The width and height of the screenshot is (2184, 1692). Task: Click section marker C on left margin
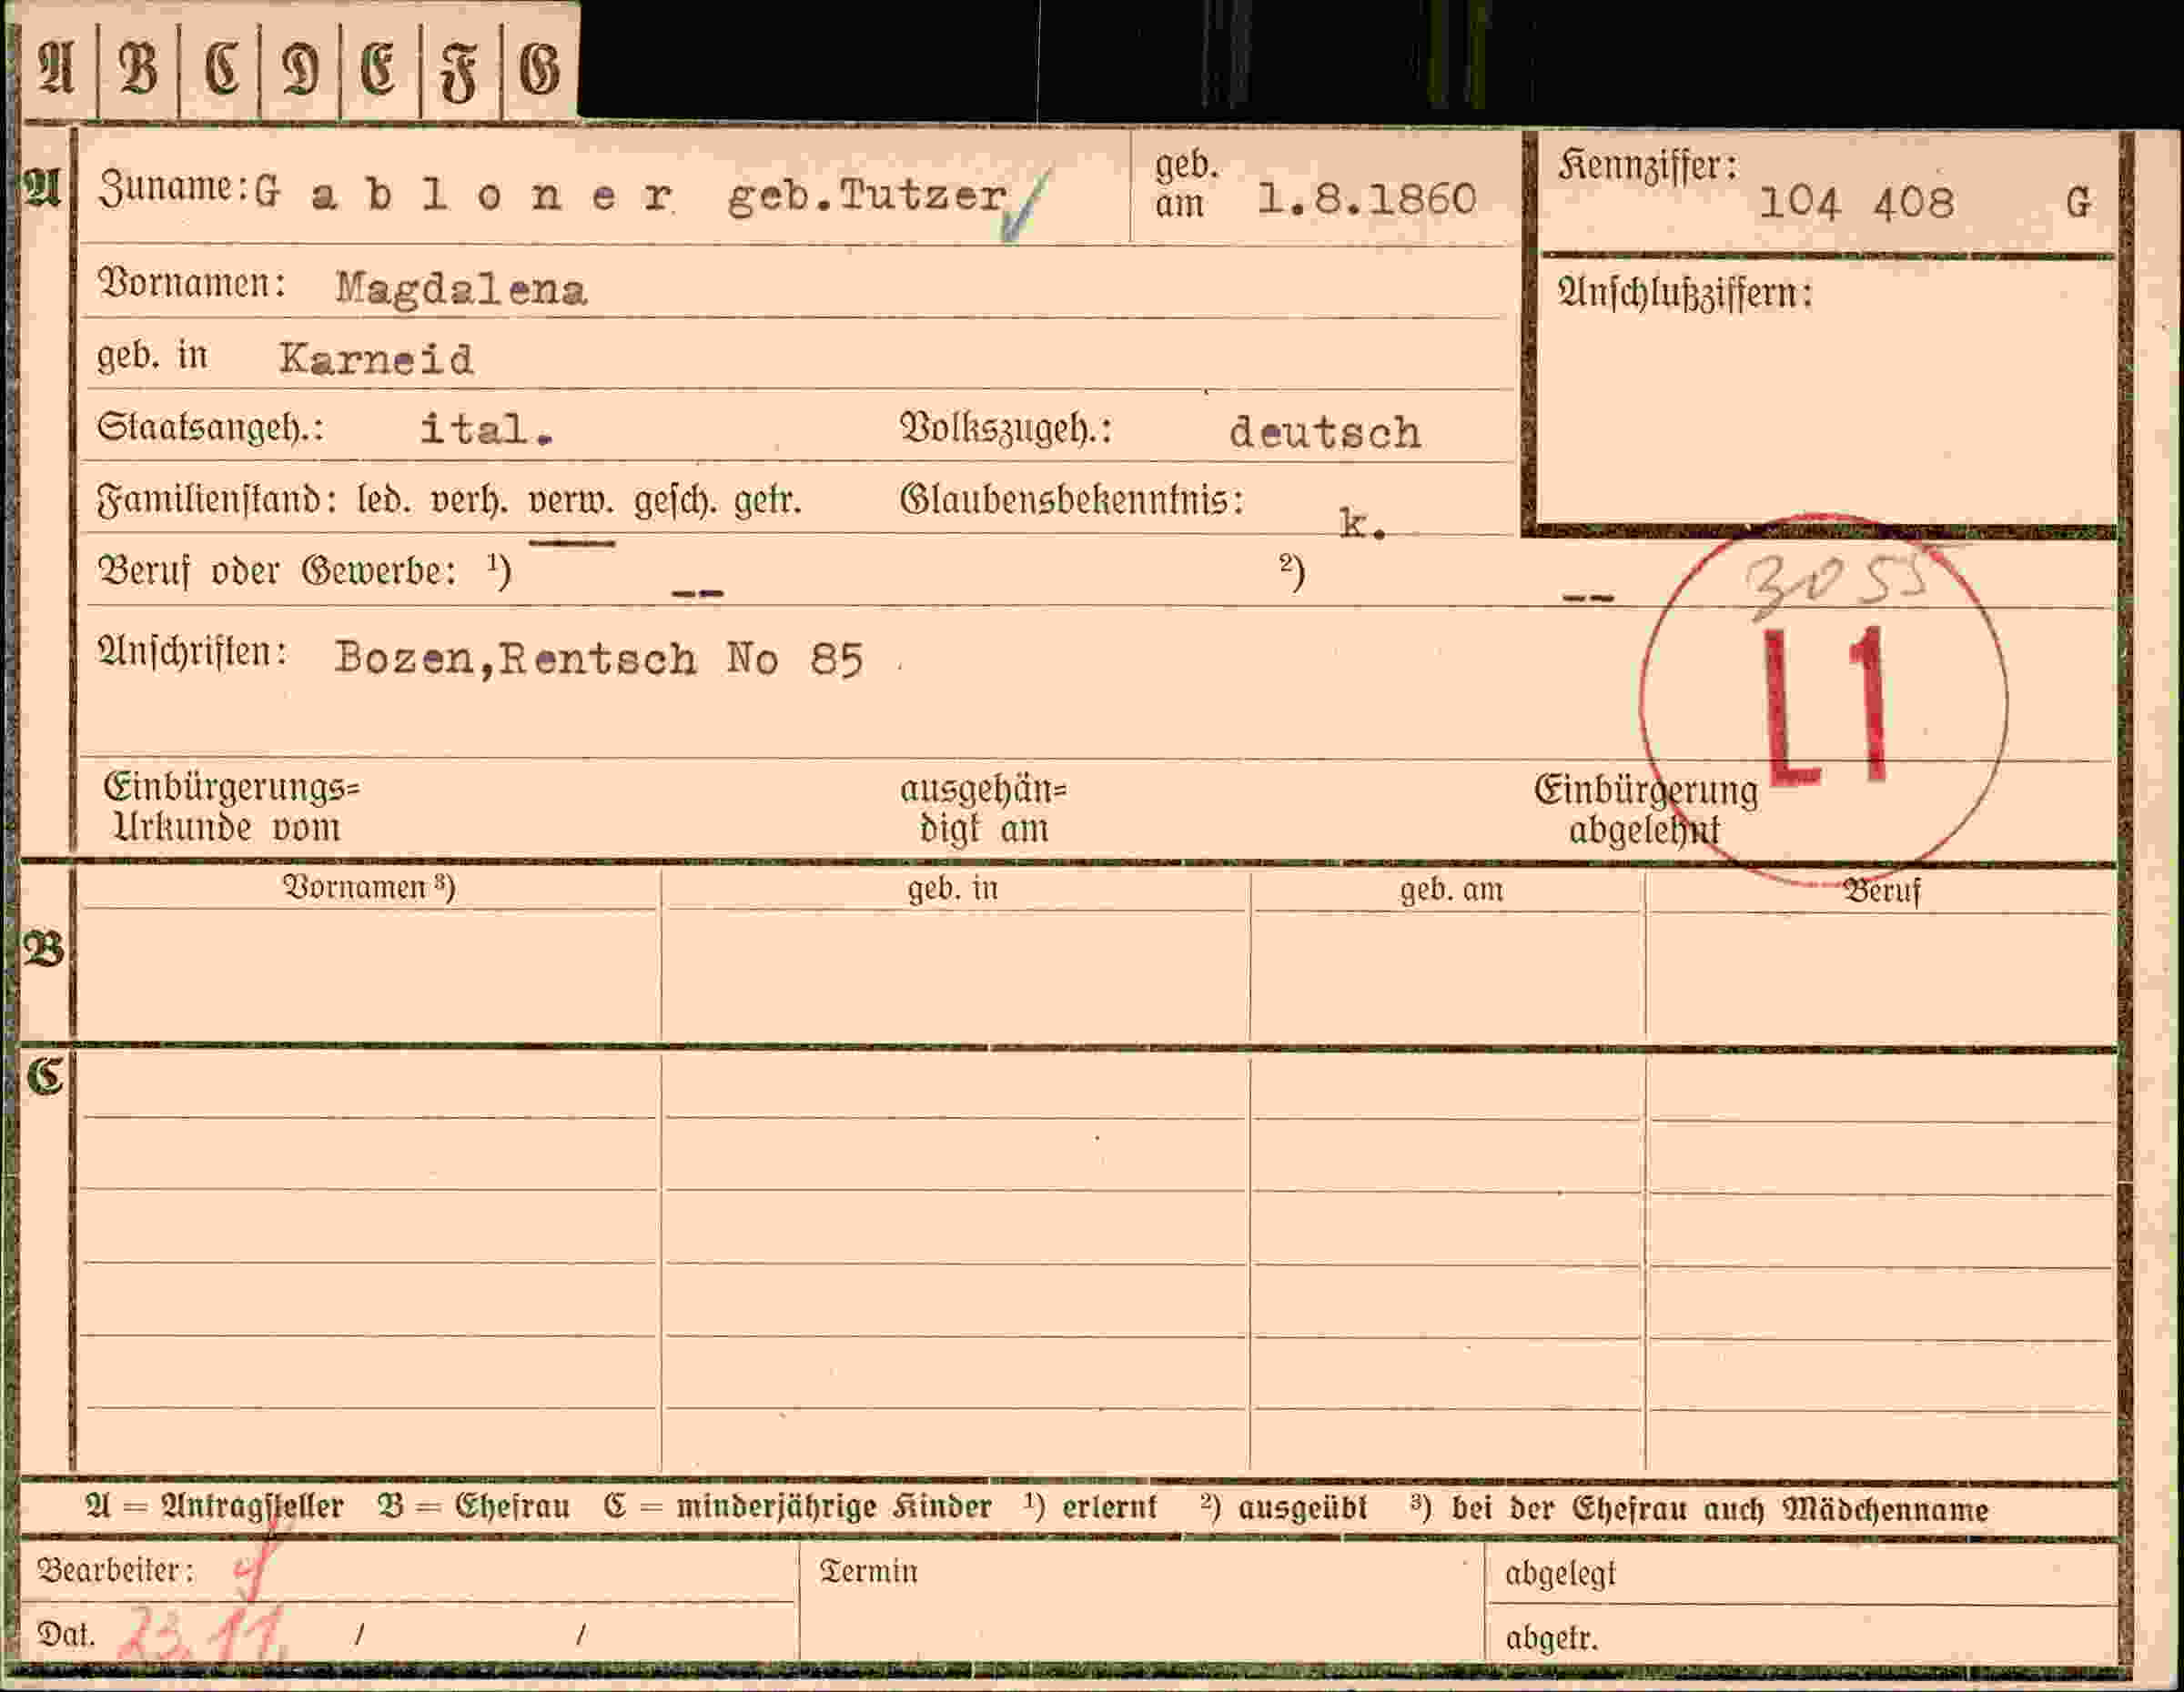point(46,1076)
